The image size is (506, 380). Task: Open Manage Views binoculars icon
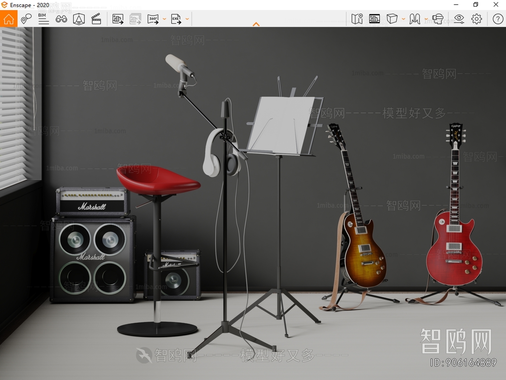click(61, 19)
